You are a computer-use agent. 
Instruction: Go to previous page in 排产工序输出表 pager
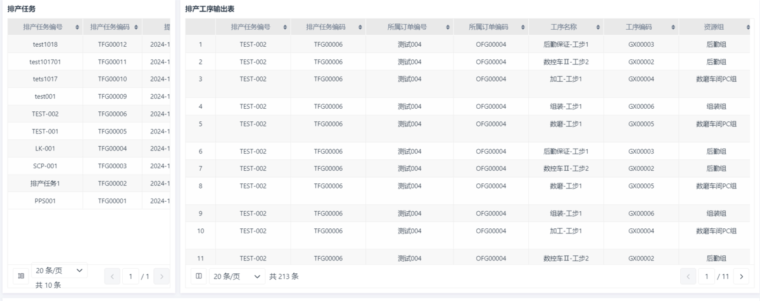coord(688,276)
